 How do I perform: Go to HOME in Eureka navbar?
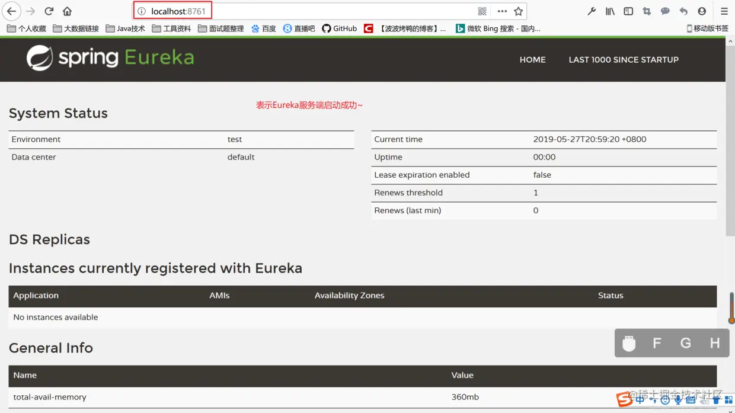[532, 59]
